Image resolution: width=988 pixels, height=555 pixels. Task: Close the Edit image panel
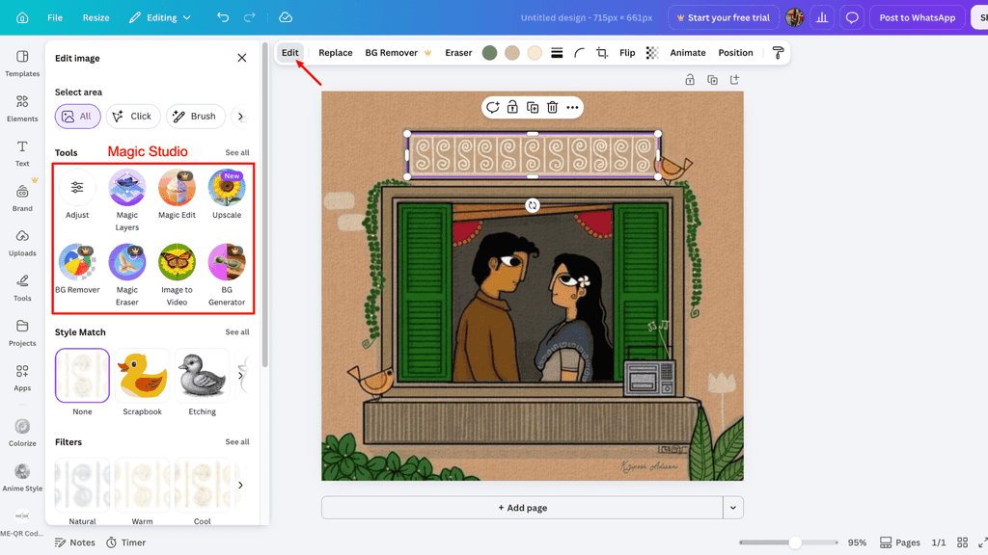(242, 58)
